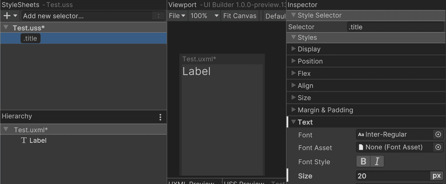Select the .title selector in StyleSheets
The image size is (446, 184).
31,38
